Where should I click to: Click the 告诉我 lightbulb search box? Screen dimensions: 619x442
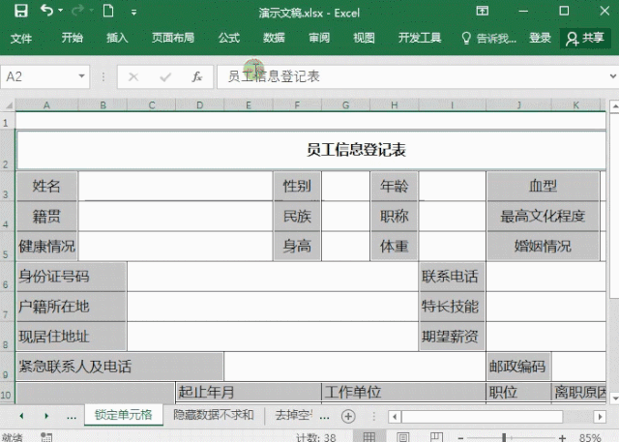tap(488, 39)
